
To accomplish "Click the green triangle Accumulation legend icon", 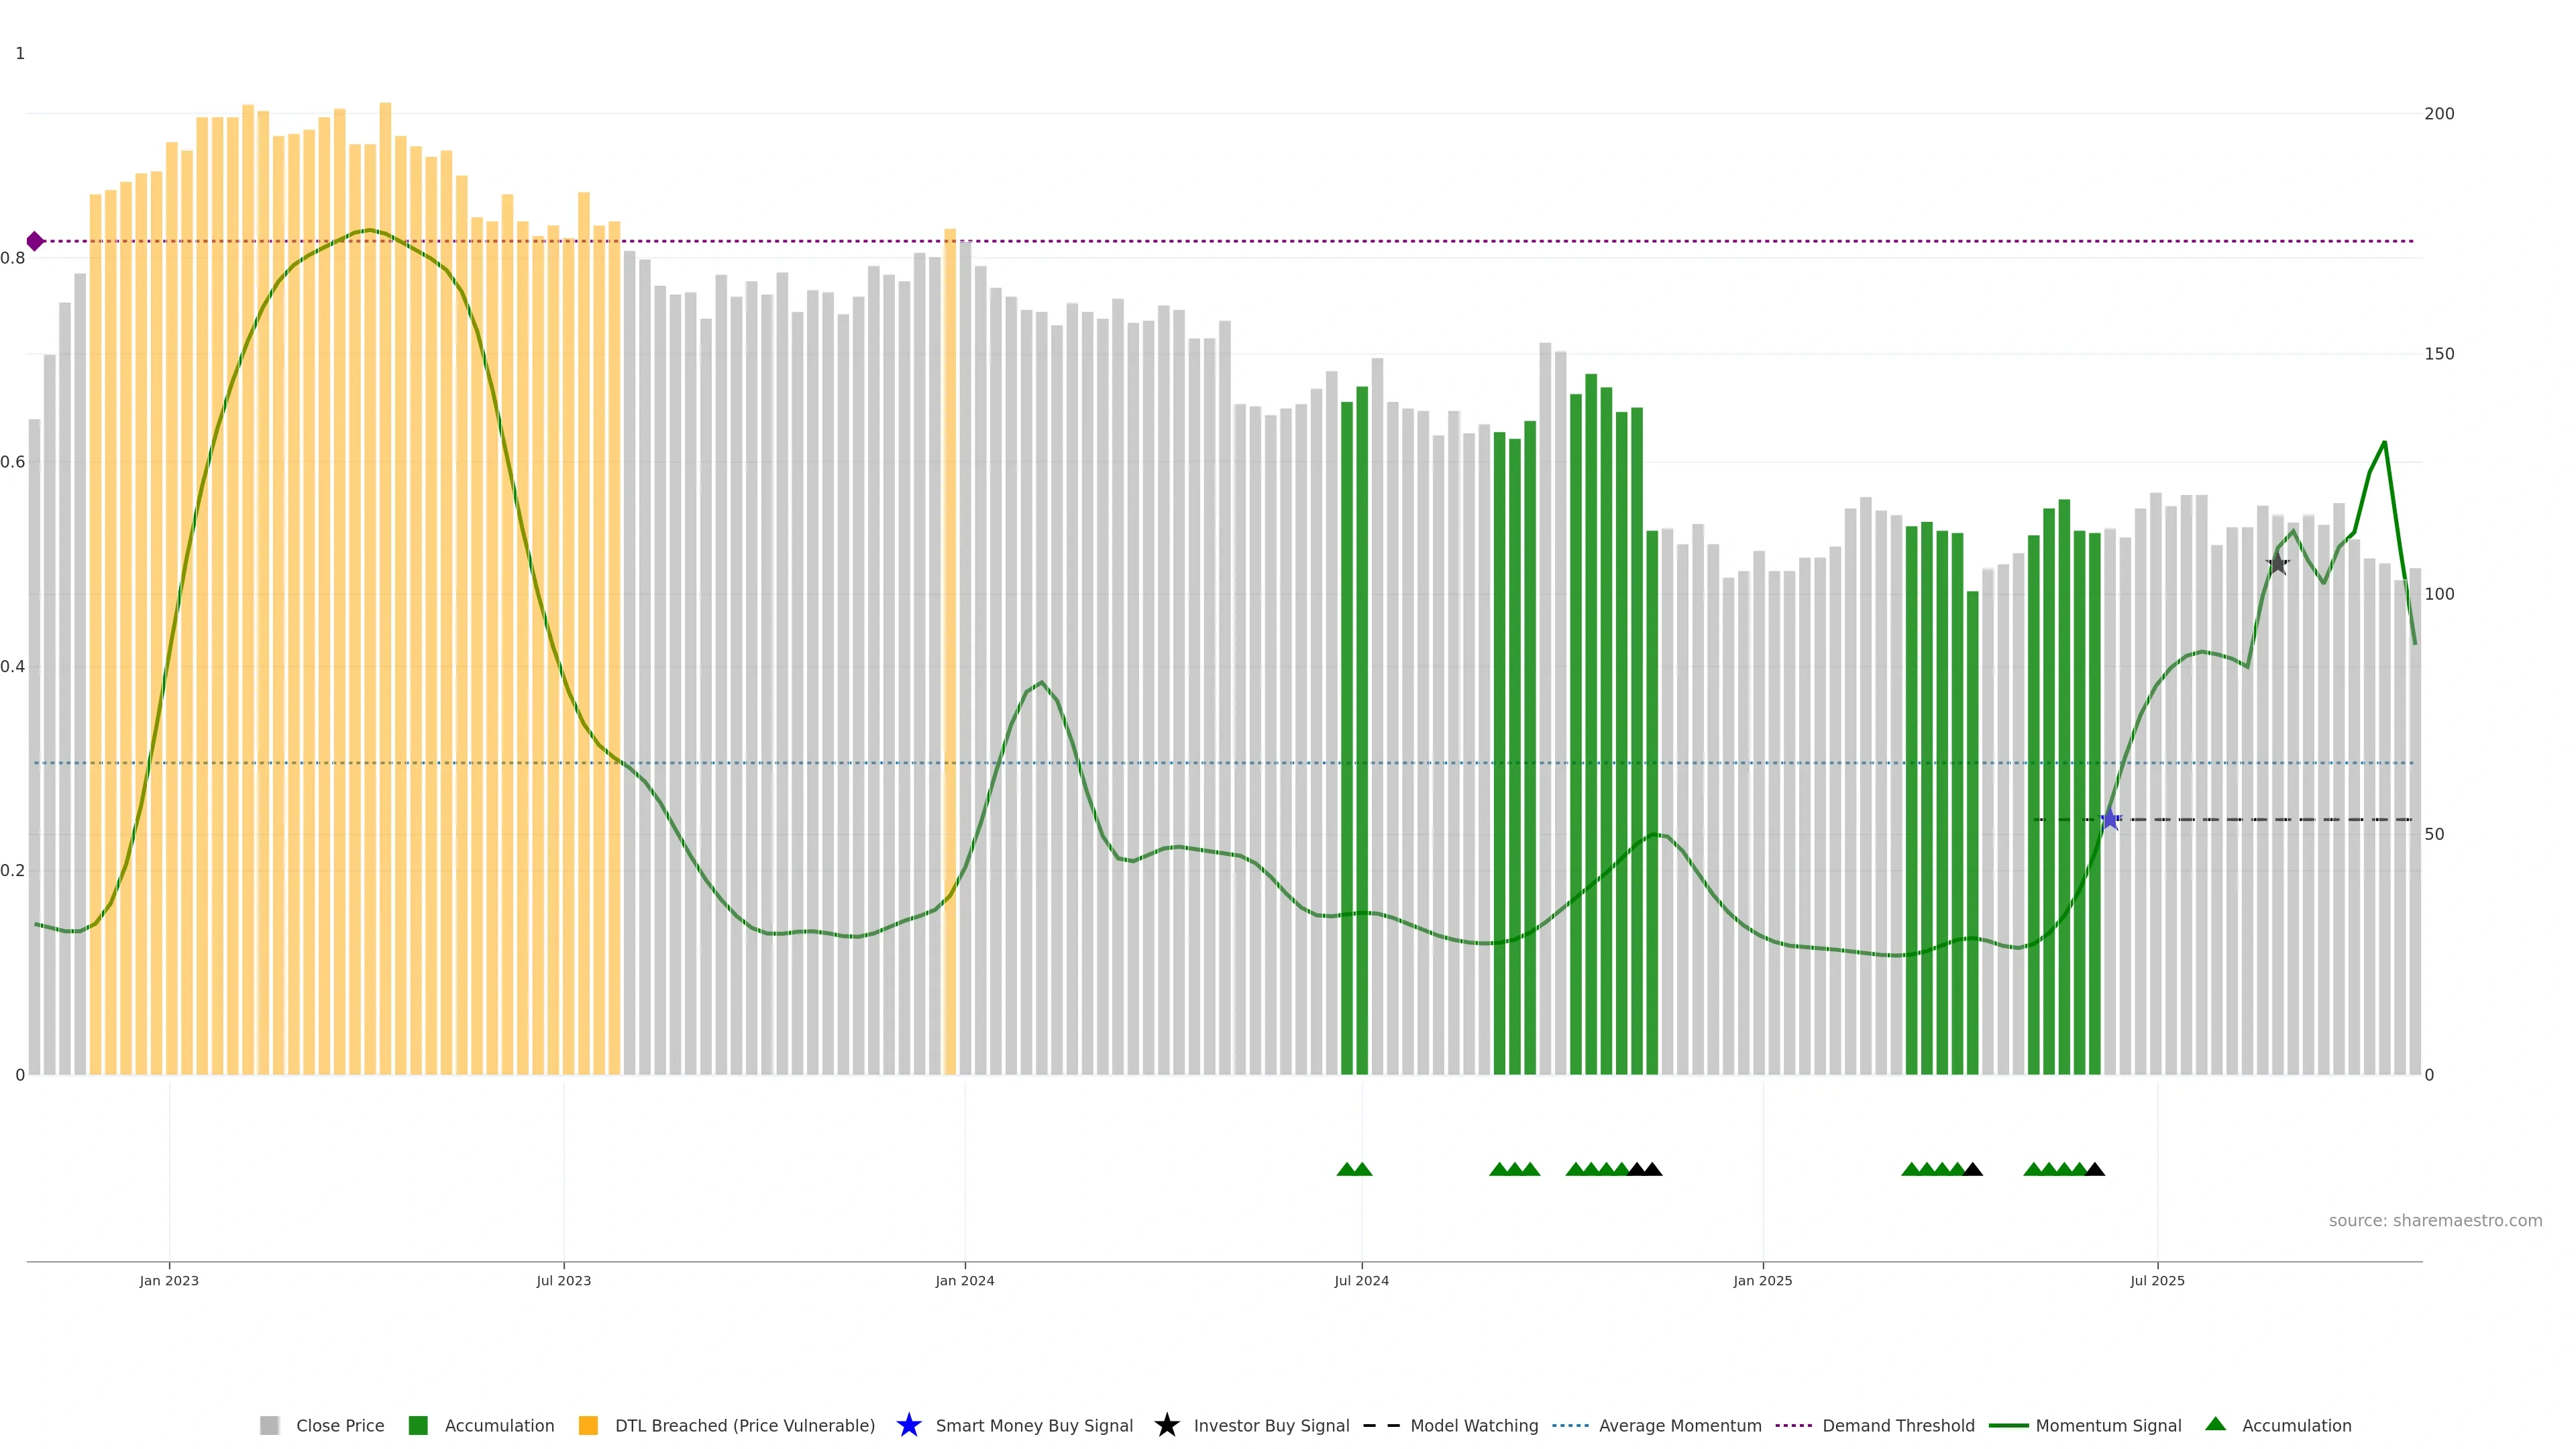I will pos(2215,1424).
